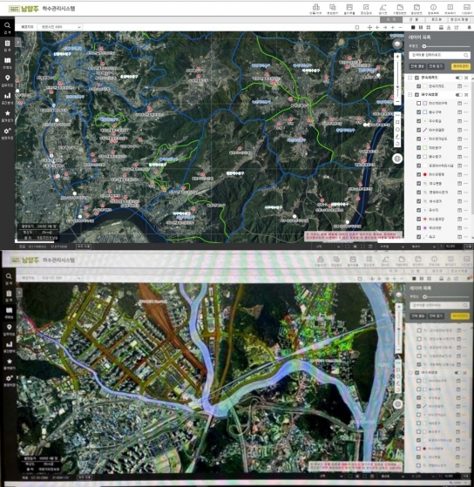The image size is (474, 487).
Task: Uncheck the red-dot 하수맨홀 layer checkbox in upper list
Action: 418,174
